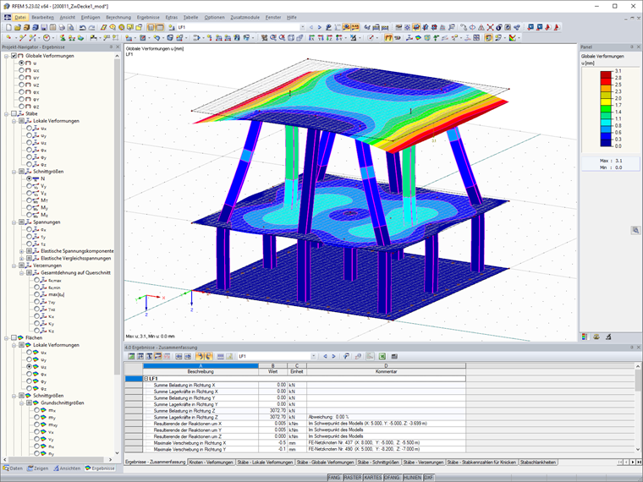The image size is (643, 482).
Task: Export table to Excel in the results toolbar
Action: pos(382,356)
